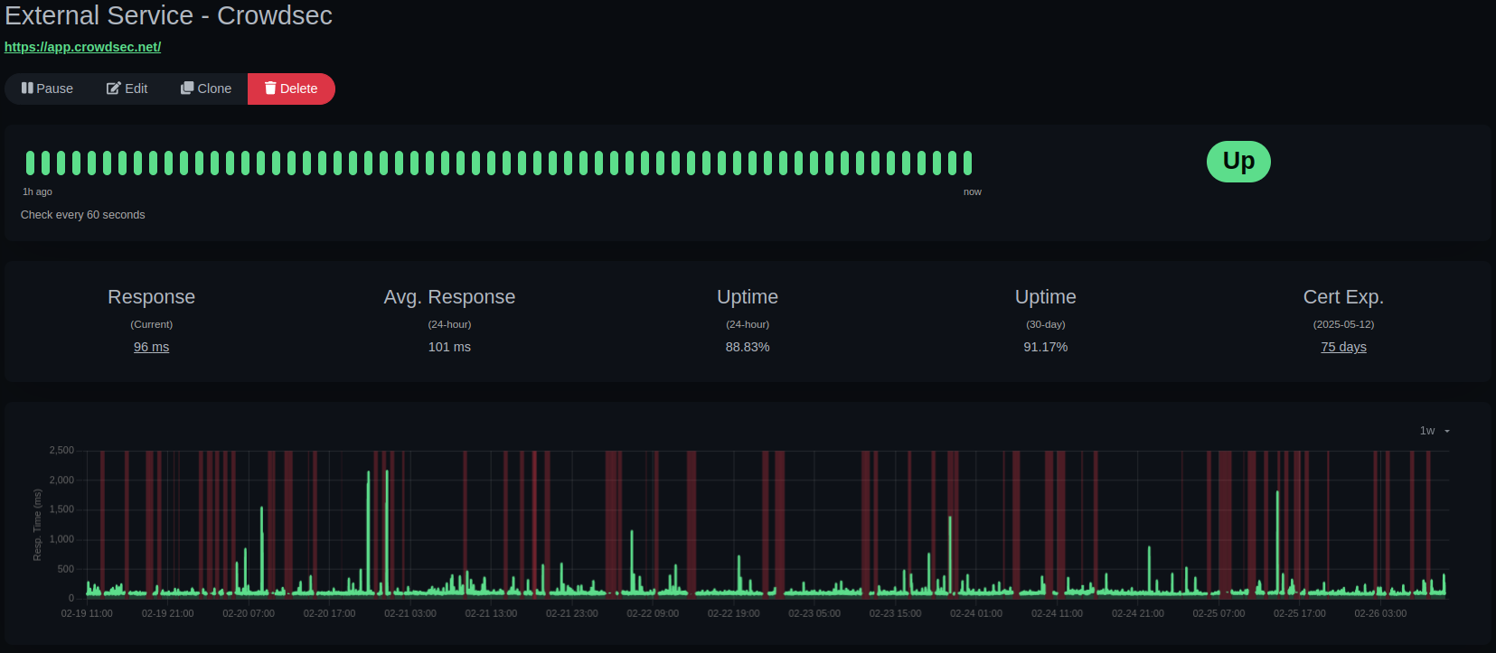Click the 101 ms average response value
Screen dimensions: 1496x653
449,347
